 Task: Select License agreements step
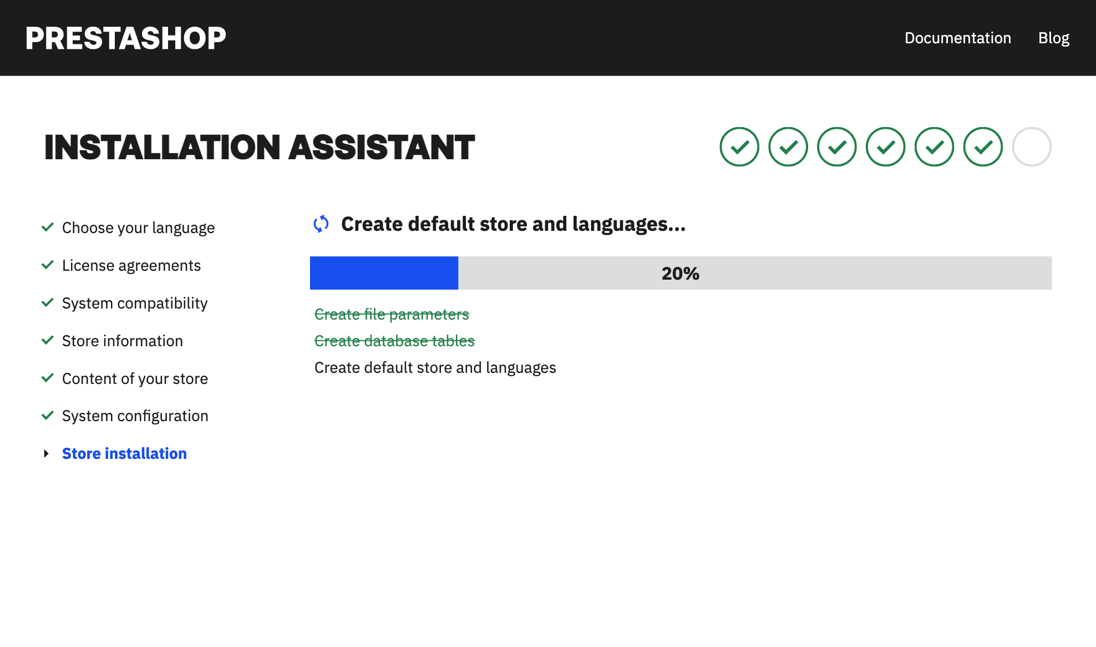click(131, 265)
